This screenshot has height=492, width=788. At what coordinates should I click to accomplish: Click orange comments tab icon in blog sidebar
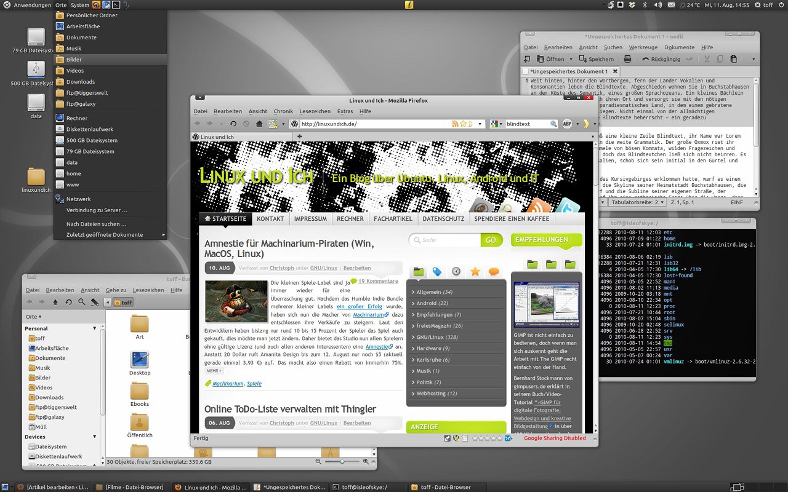(x=494, y=271)
